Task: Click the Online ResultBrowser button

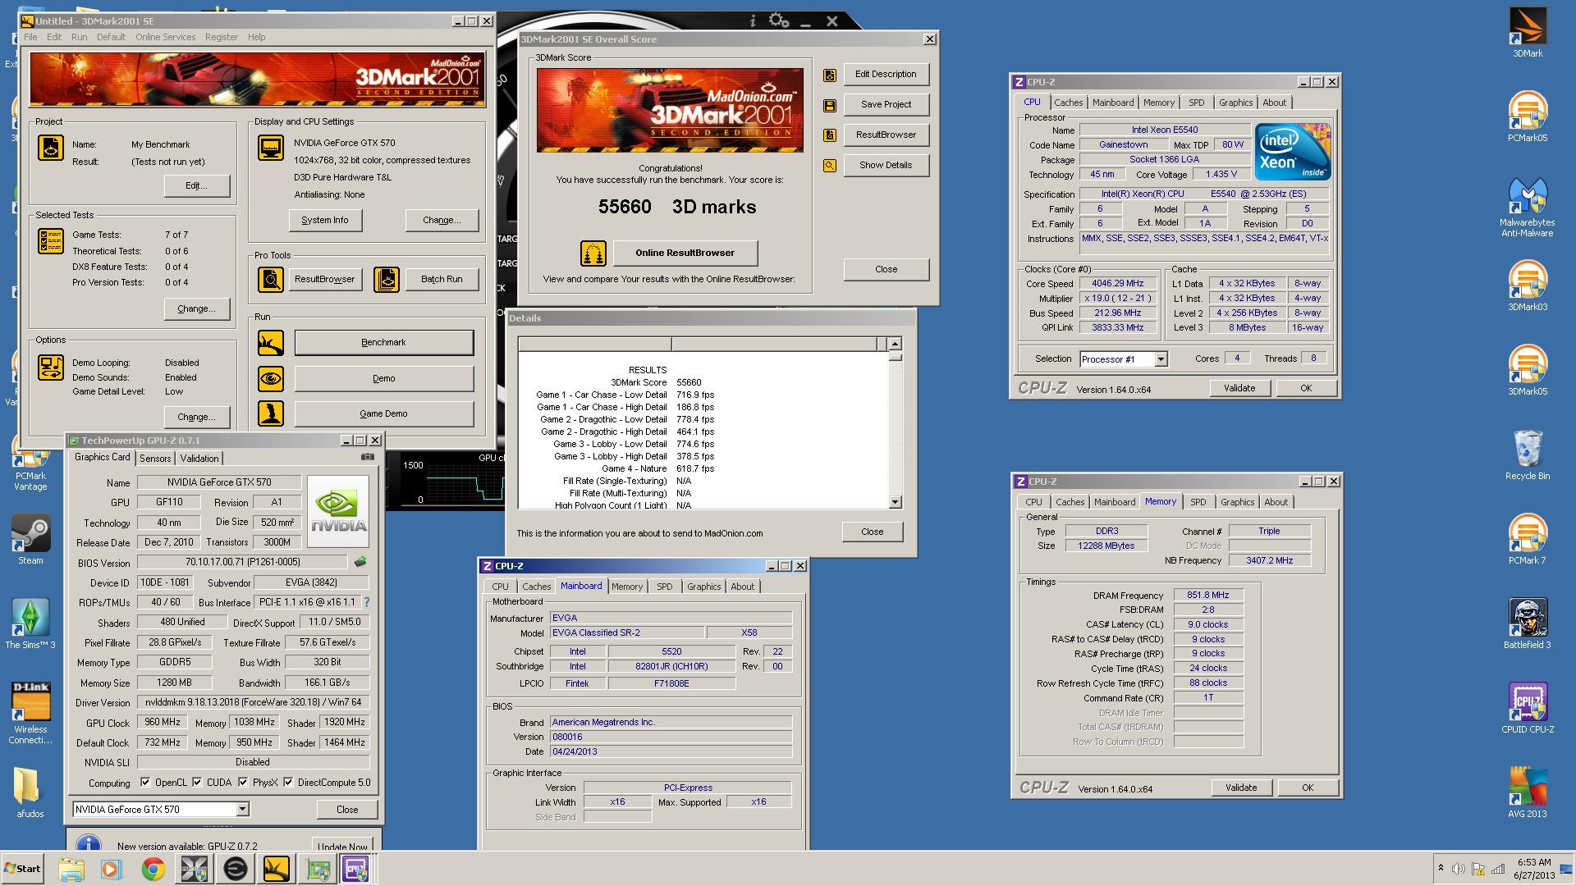Action: coord(685,253)
